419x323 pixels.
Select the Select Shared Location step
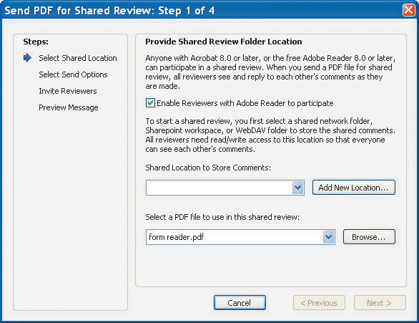[78, 58]
